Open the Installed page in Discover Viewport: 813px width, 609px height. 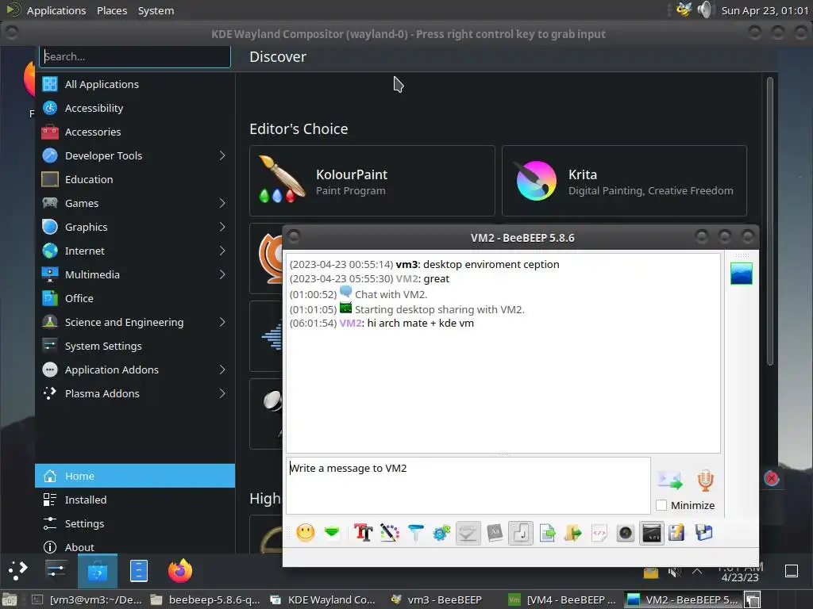click(x=135, y=500)
